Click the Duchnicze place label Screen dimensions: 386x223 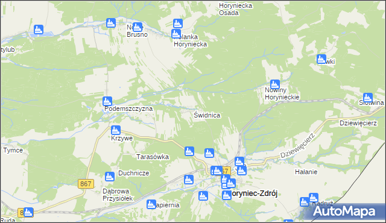point(134,173)
